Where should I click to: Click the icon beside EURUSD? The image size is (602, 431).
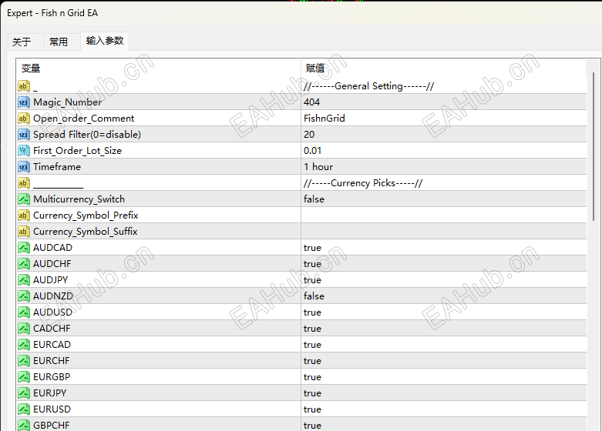point(24,409)
